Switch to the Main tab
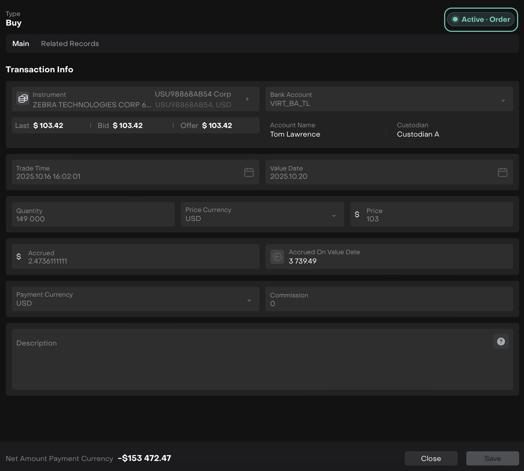The height and width of the screenshot is (471, 524). [x=21, y=44]
